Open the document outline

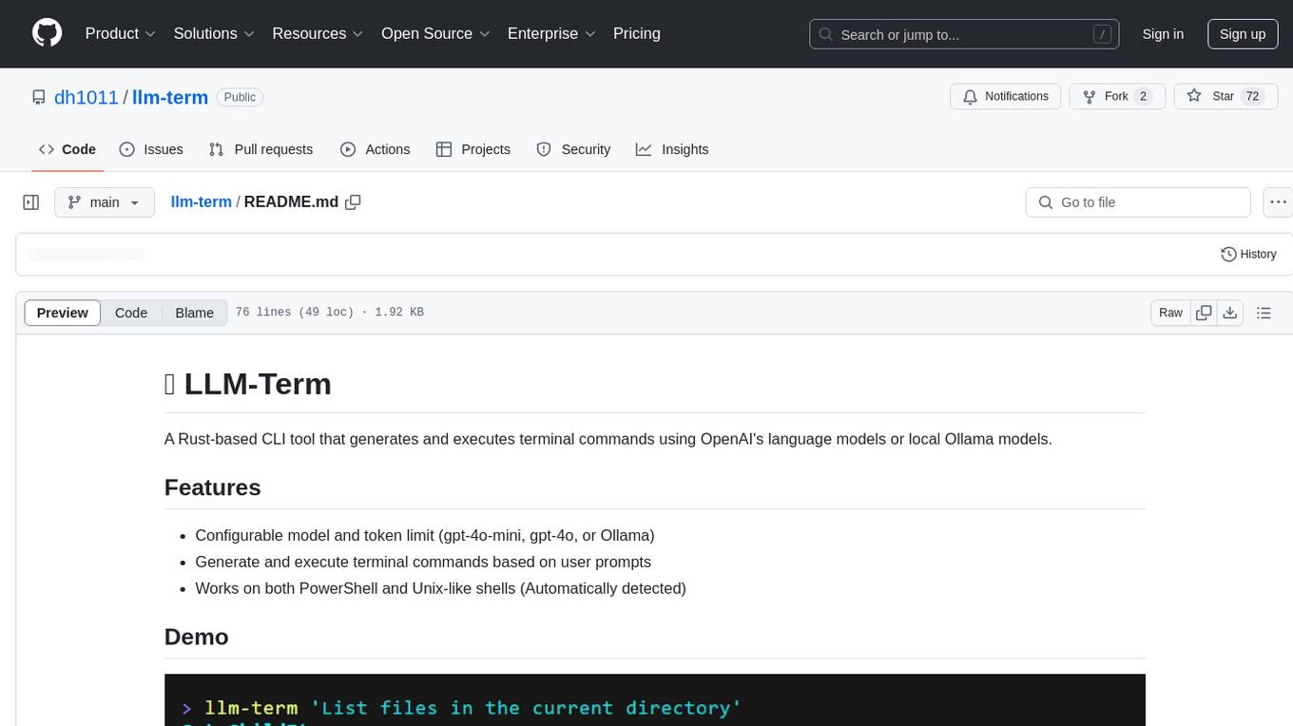click(1264, 313)
